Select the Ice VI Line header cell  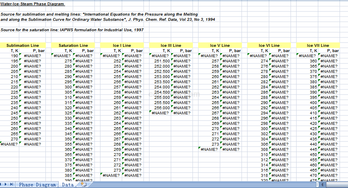[269, 46]
